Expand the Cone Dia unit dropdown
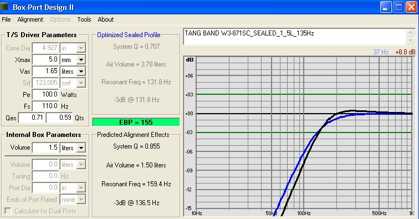419x219 pixels. coord(81,48)
